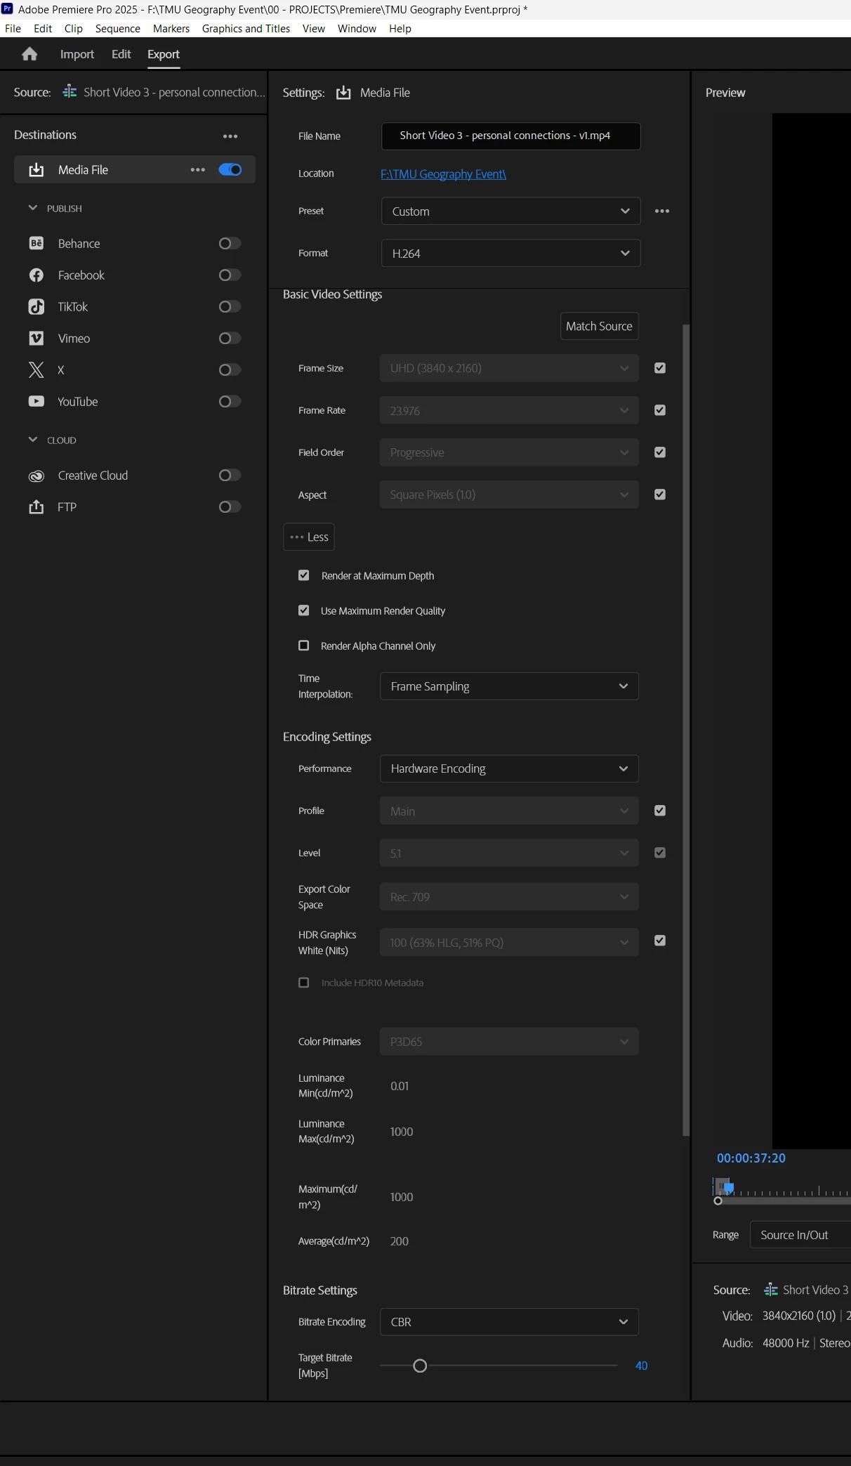The height and width of the screenshot is (1466, 851).
Task: Toggle Media File destination switch off
Action: point(230,169)
